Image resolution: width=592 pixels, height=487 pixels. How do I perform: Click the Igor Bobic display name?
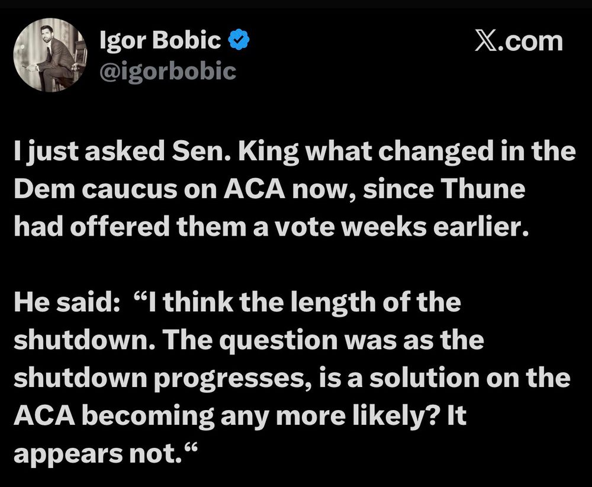[160, 40]
